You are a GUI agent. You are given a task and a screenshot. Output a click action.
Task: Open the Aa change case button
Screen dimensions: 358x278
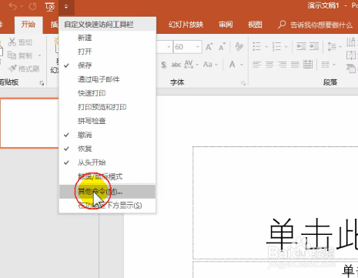click(210, 65)
